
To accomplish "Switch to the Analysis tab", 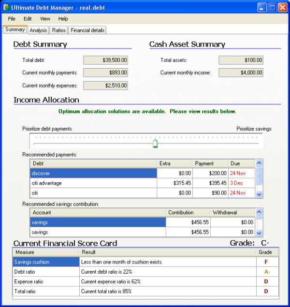I will [38, 30].
